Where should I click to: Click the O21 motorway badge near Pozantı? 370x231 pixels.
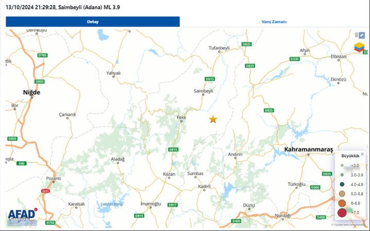pos(45,191)
